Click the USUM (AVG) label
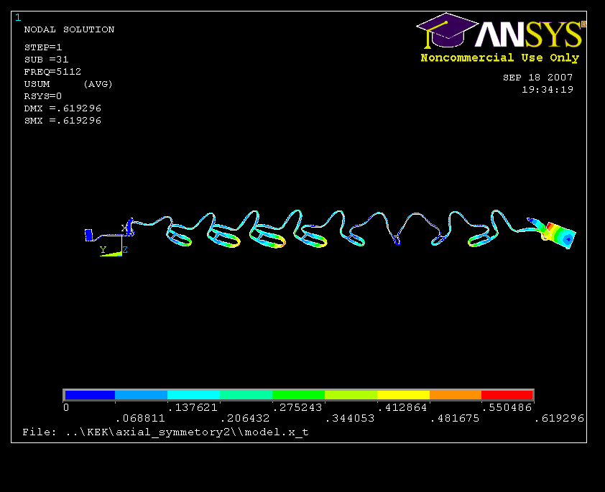 click(x=68, y=84)
